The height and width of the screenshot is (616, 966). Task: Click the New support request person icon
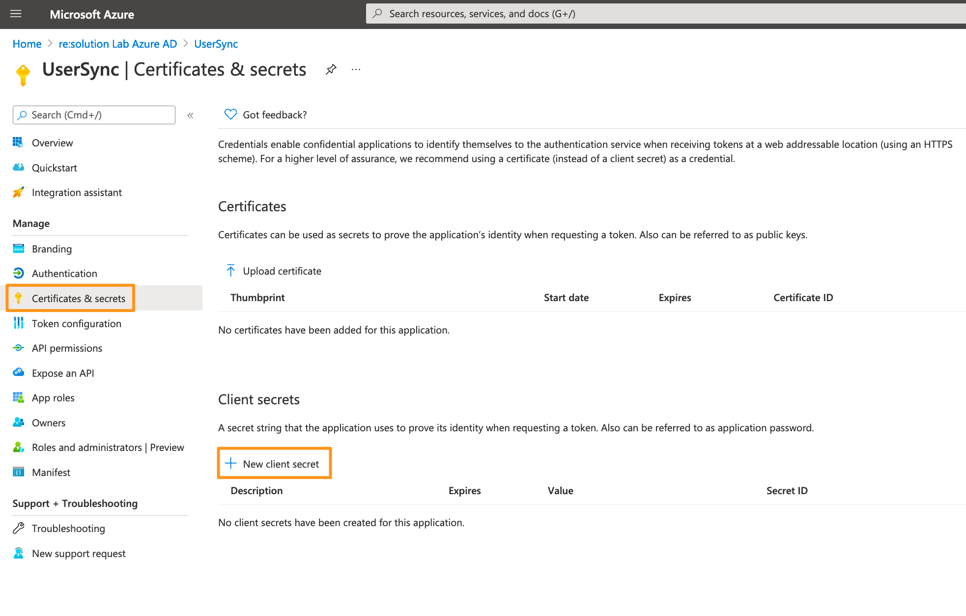click(19, 553)
